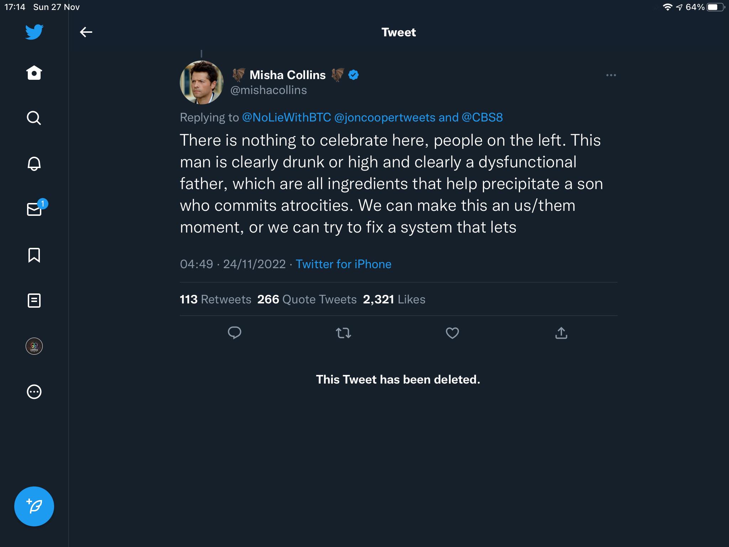Go back using the left arrow

(x=86, y=32)
